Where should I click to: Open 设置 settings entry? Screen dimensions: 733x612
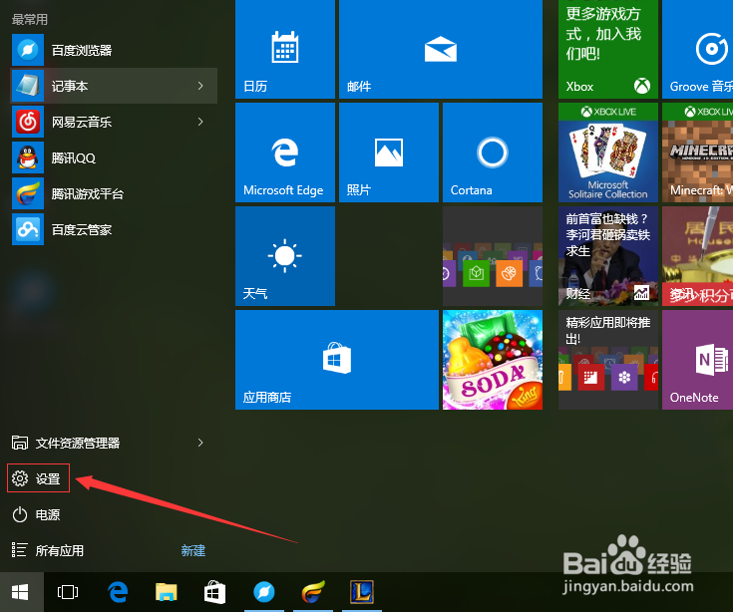38,477
